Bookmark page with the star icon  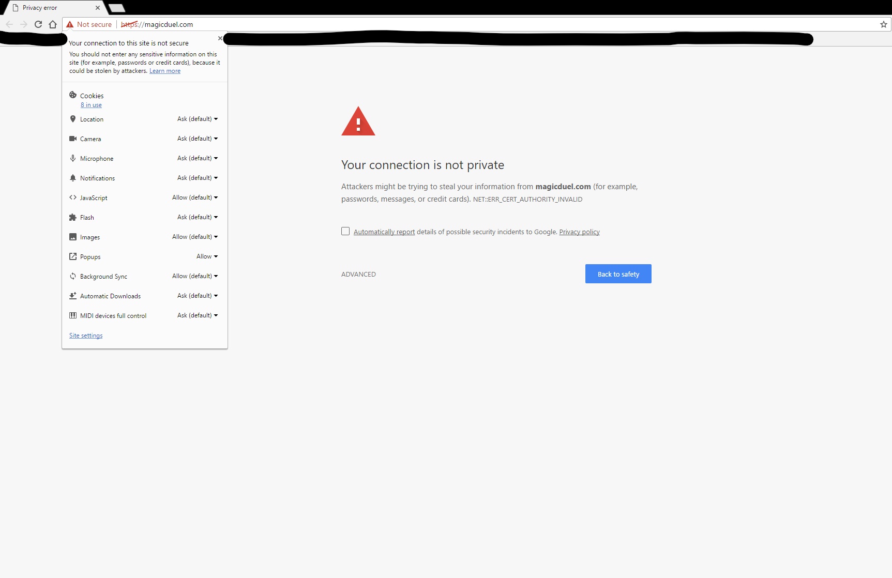(884, 24)
